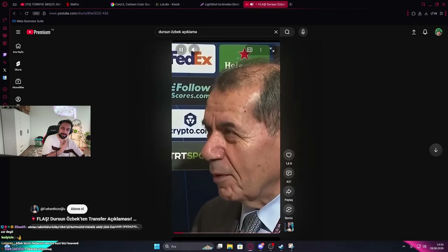Open Opera easy setup settings icon
Screen dimensions: 448x252
(441, 14)
